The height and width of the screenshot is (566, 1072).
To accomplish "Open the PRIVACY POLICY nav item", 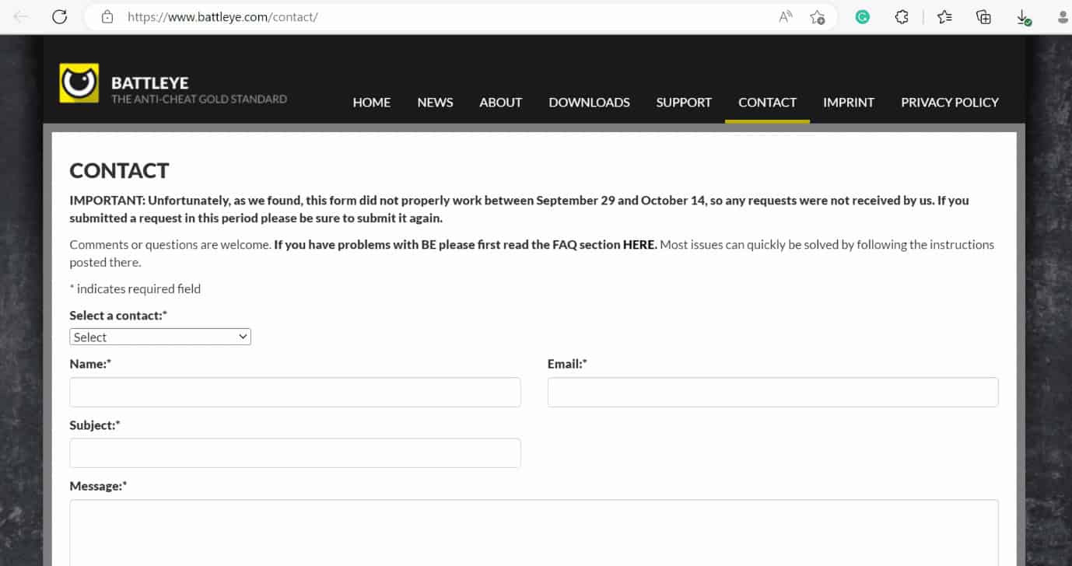I will [x=950, y=102].
